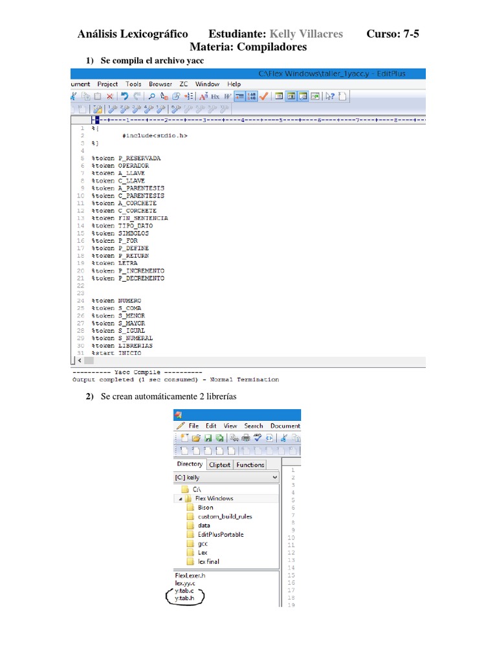
Task: Open the File menu in second window
Action: [193, 426]
